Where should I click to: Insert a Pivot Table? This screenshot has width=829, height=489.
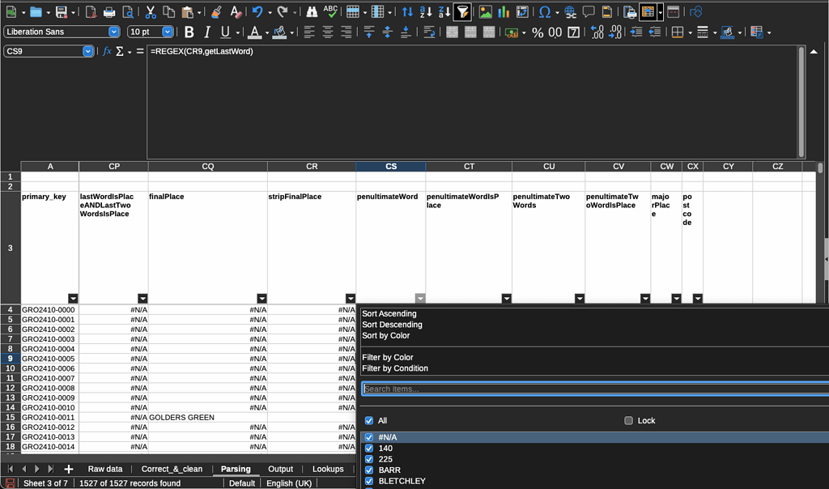coord(524,11)
